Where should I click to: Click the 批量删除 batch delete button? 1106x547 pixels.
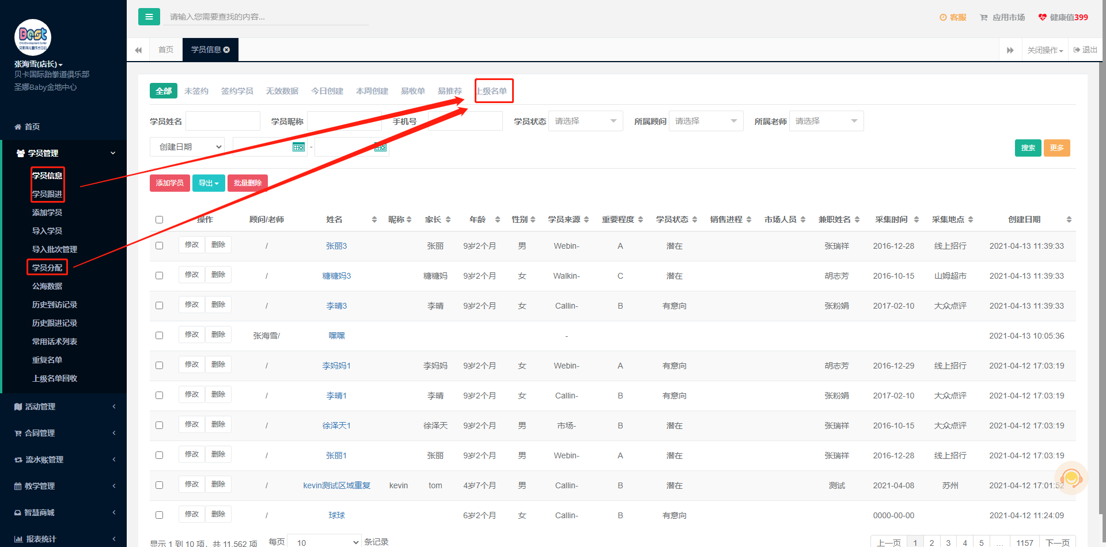[248, 183]
